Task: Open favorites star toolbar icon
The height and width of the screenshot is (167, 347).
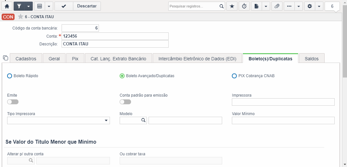Action: coord(232,6)
